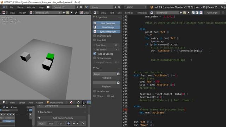Image resolution: width=226 pixels, height=127 pixels.
Task: Remove the Component panel entry
Action: 83,106
